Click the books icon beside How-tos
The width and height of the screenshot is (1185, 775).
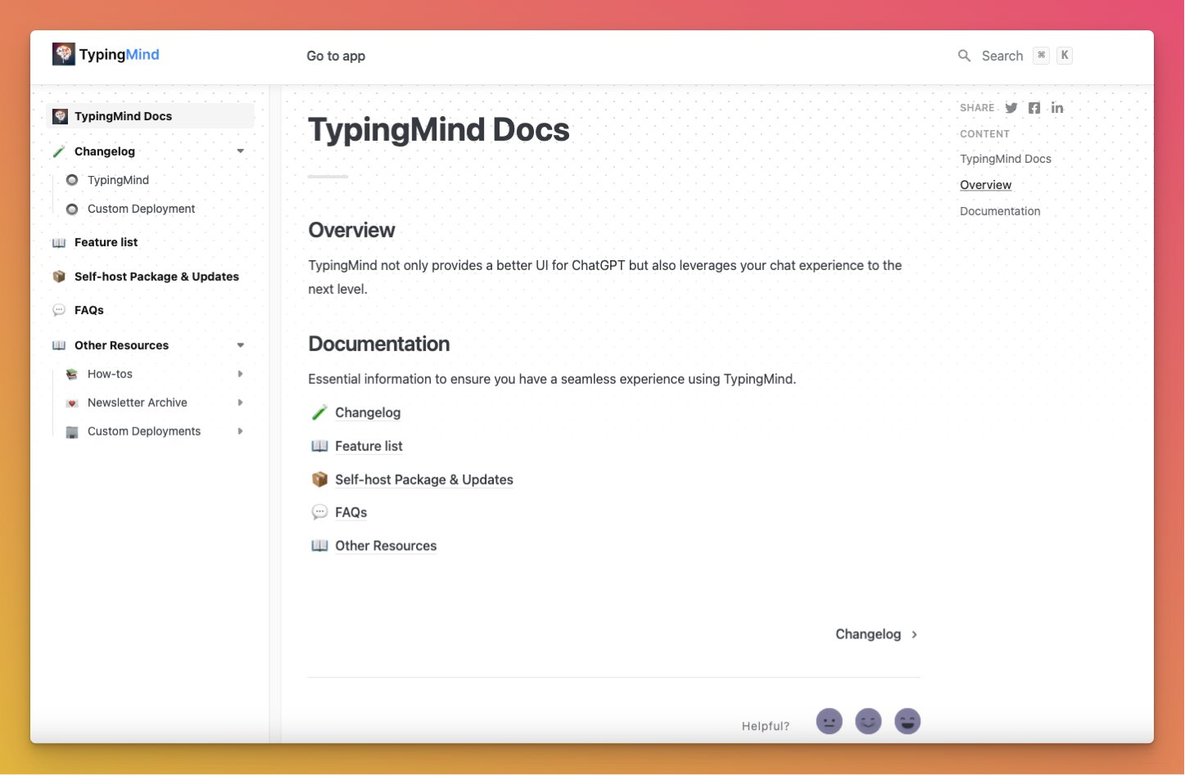tap(72, 374)
